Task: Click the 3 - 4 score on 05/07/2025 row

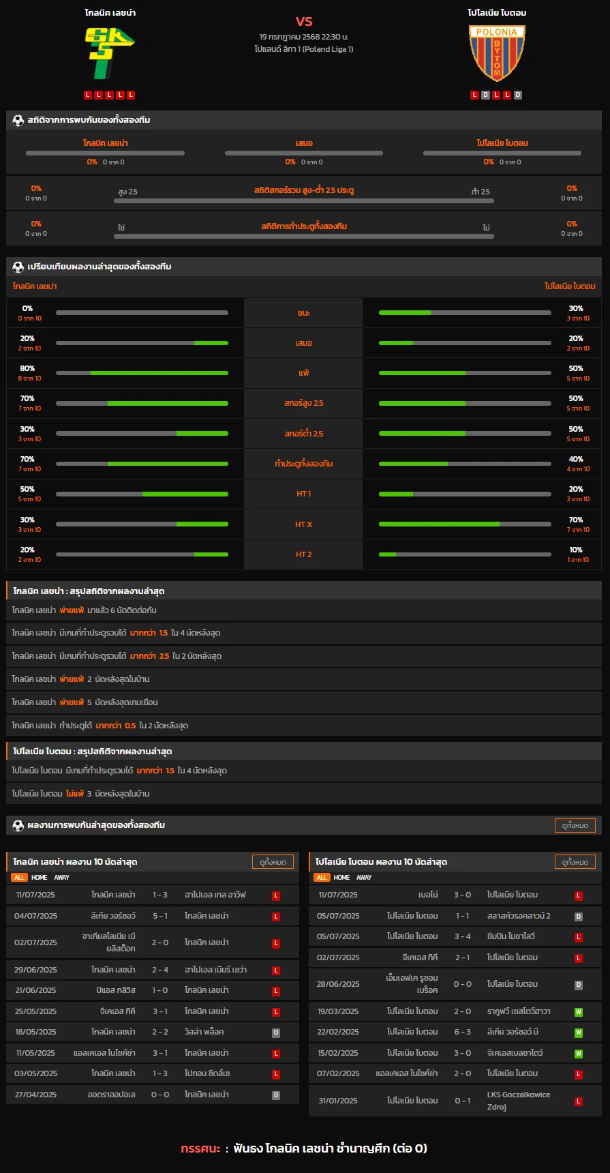Action: coord(463,936)
